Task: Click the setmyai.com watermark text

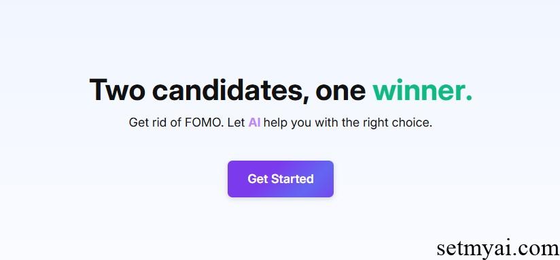Action: [498, 248]
